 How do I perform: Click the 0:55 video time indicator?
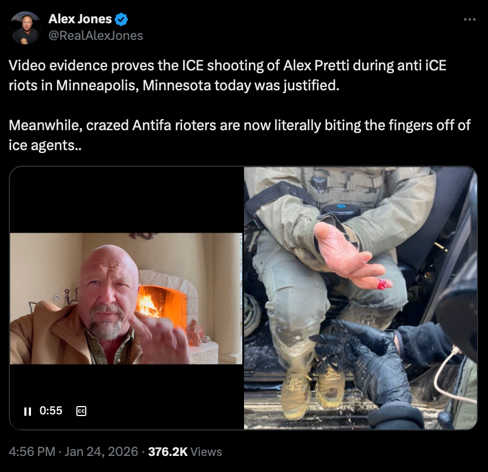tap(51, 411)
